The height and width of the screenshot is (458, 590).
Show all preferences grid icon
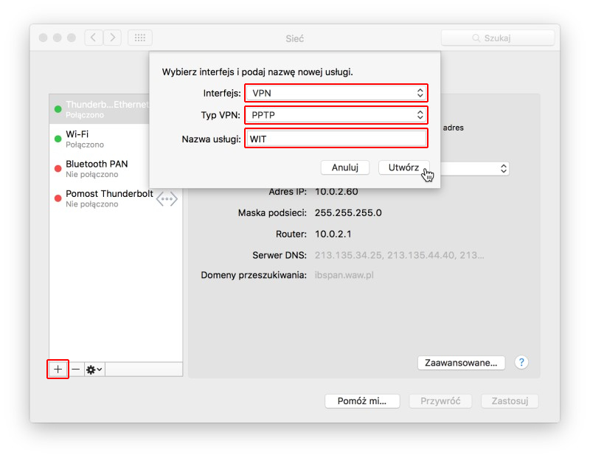pyautogui.click(x=140, y=38)
